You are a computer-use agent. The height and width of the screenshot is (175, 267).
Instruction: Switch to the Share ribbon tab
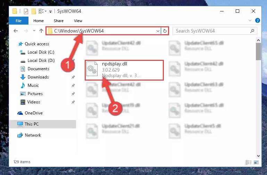(x=59, y=21)
